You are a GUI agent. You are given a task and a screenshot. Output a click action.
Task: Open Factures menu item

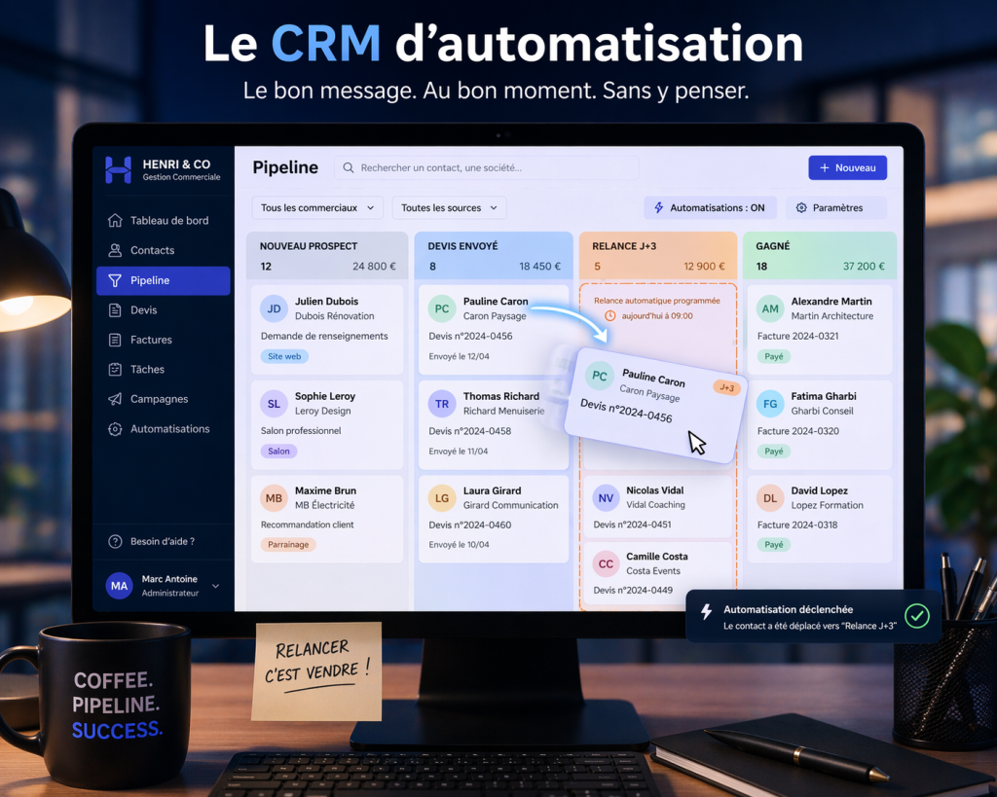point(163,340)
